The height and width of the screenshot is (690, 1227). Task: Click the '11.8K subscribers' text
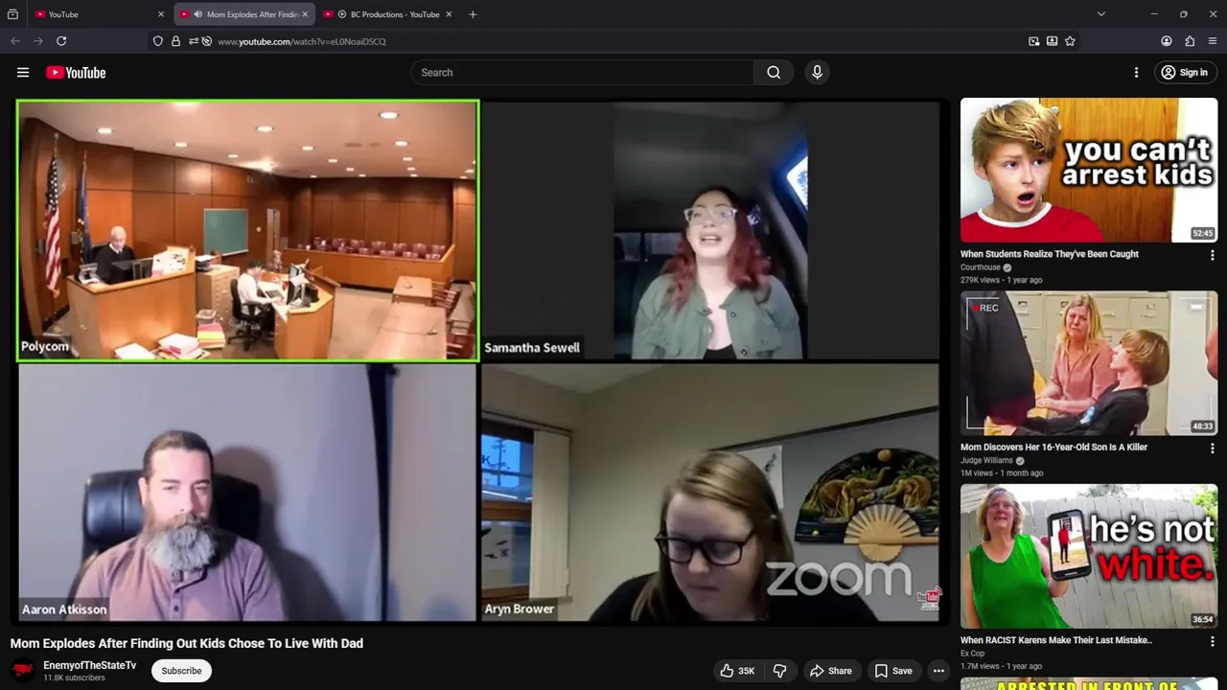(74, 678)
